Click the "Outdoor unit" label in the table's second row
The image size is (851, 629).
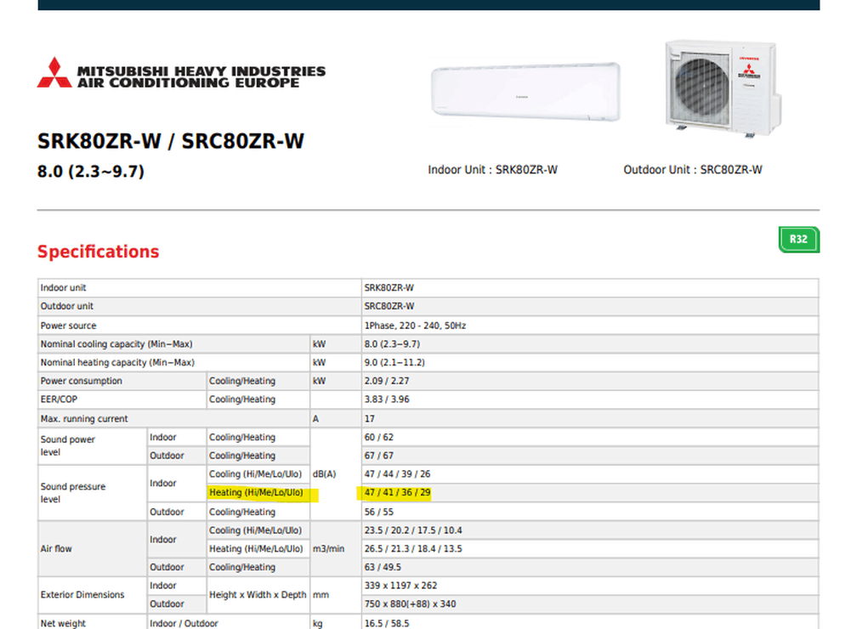tap(67, 306)
